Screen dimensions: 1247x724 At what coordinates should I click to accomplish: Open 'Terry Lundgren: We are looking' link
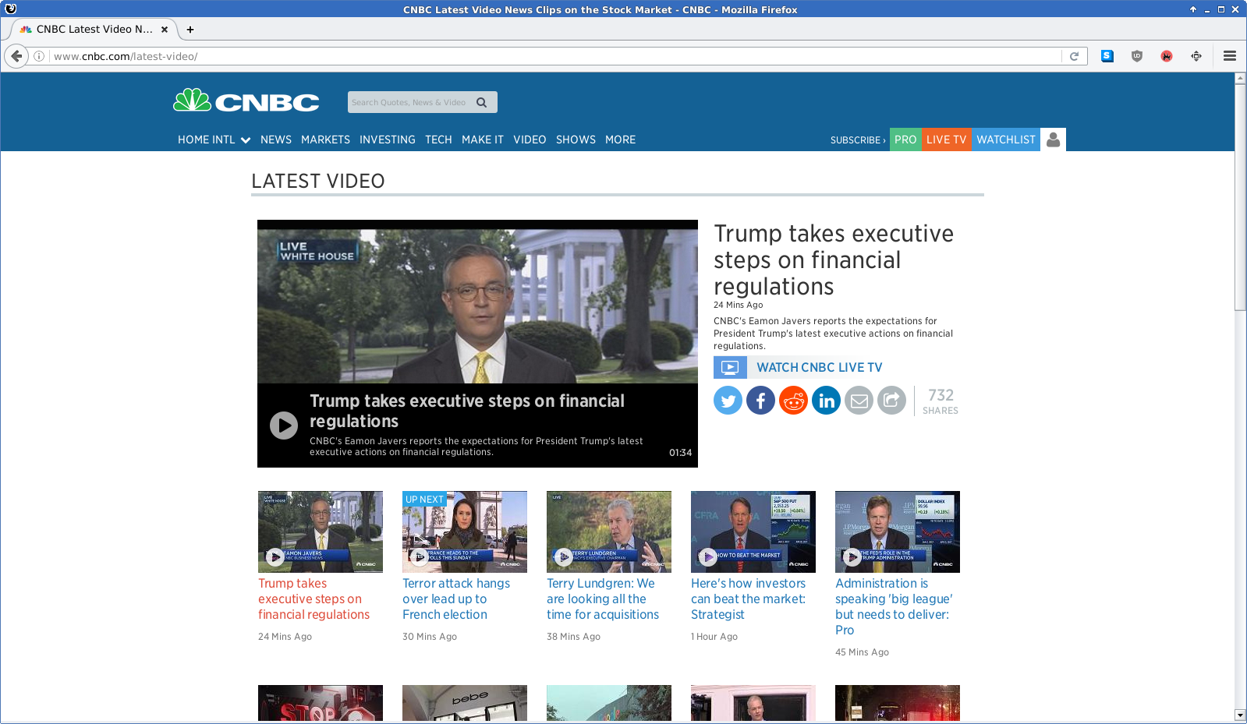tap(603, 599)
